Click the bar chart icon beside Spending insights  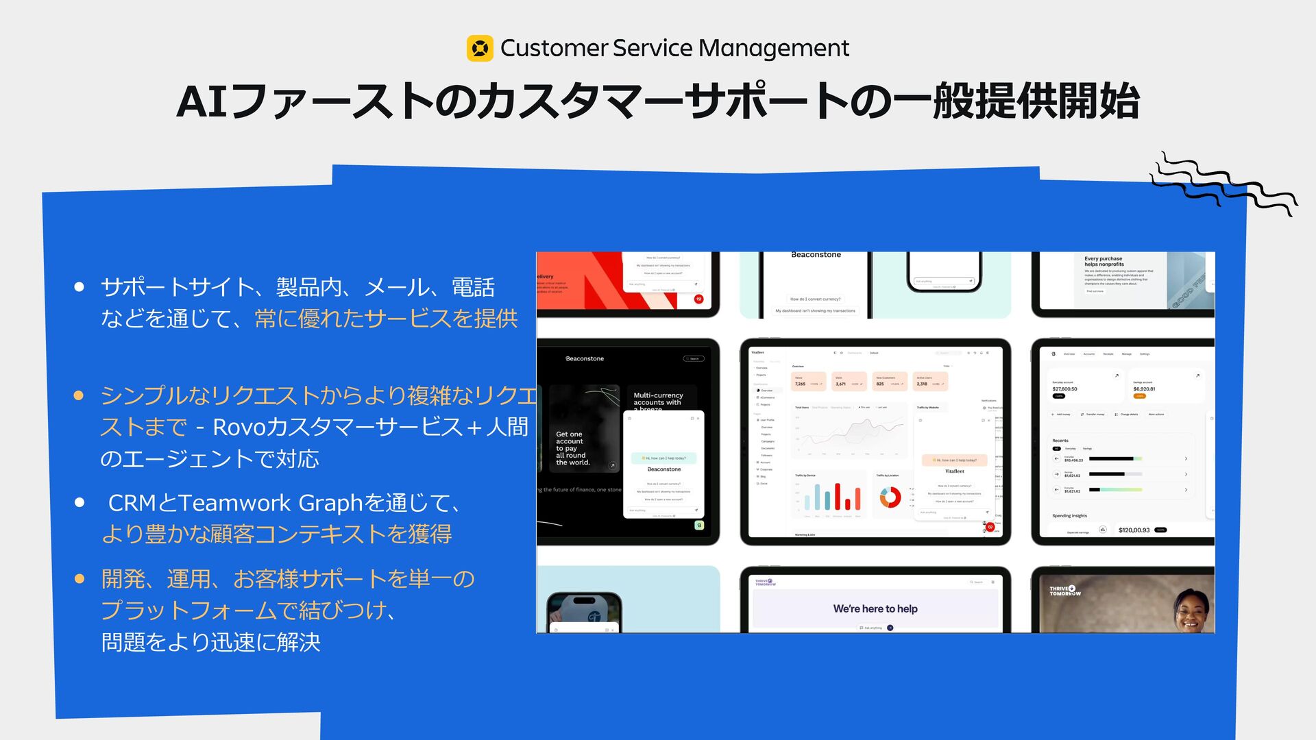[x=1102, y=530]
